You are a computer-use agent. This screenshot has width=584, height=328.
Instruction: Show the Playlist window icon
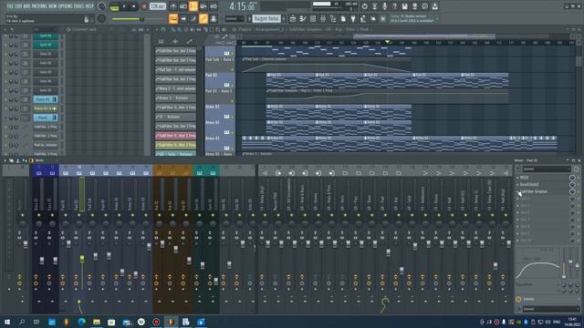pos(293,18)
